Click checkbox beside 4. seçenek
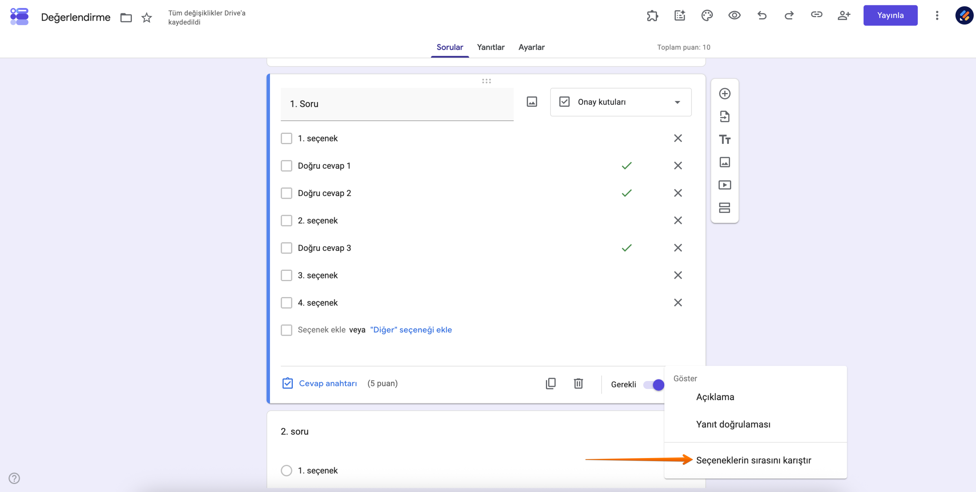976x492 pixels. pos(286,303)
